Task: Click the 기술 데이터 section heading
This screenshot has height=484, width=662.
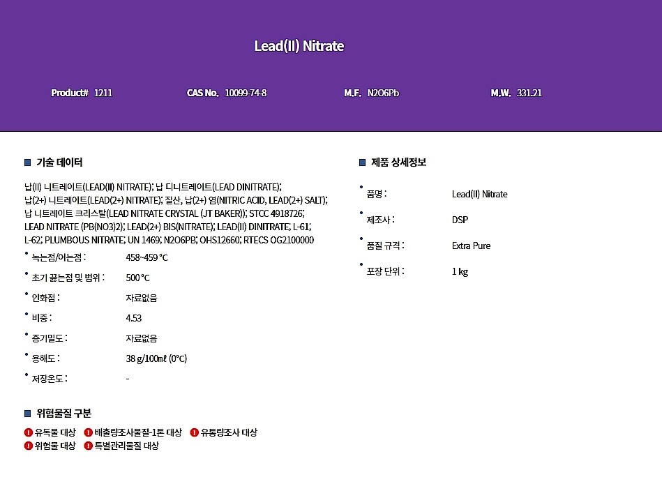Action: tap(59, 162)
